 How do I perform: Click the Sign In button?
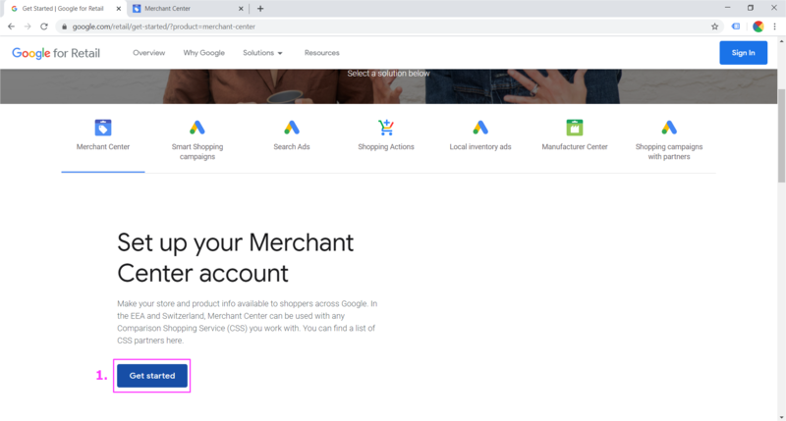pyautogui.click(x=744, y=53)
